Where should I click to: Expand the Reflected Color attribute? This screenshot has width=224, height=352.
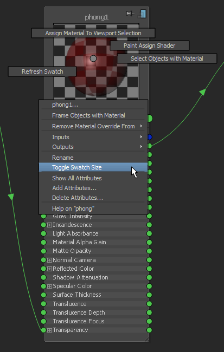[x=50, y=269]
